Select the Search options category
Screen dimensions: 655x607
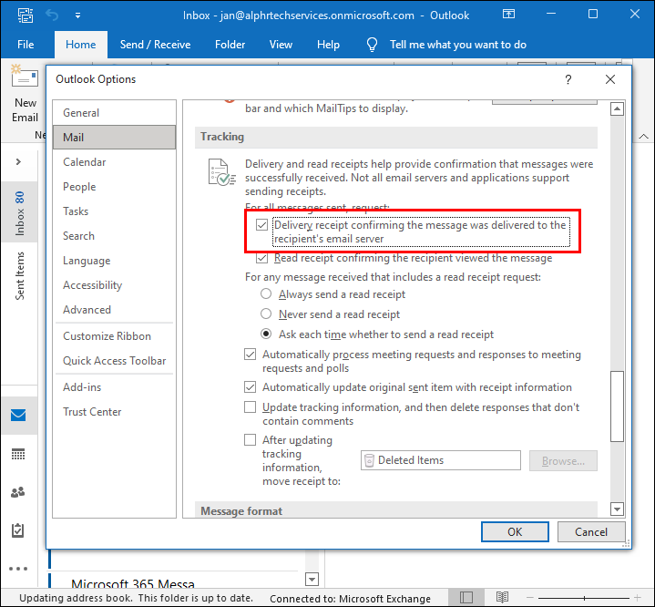[114, 236]
